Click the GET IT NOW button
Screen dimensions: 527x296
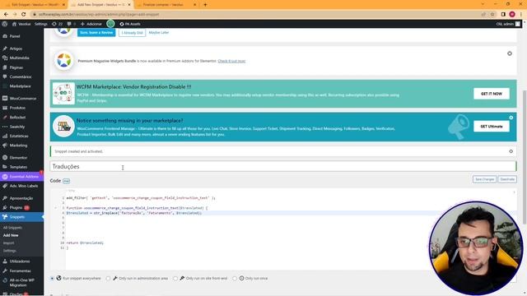click(x=492, y=94)
